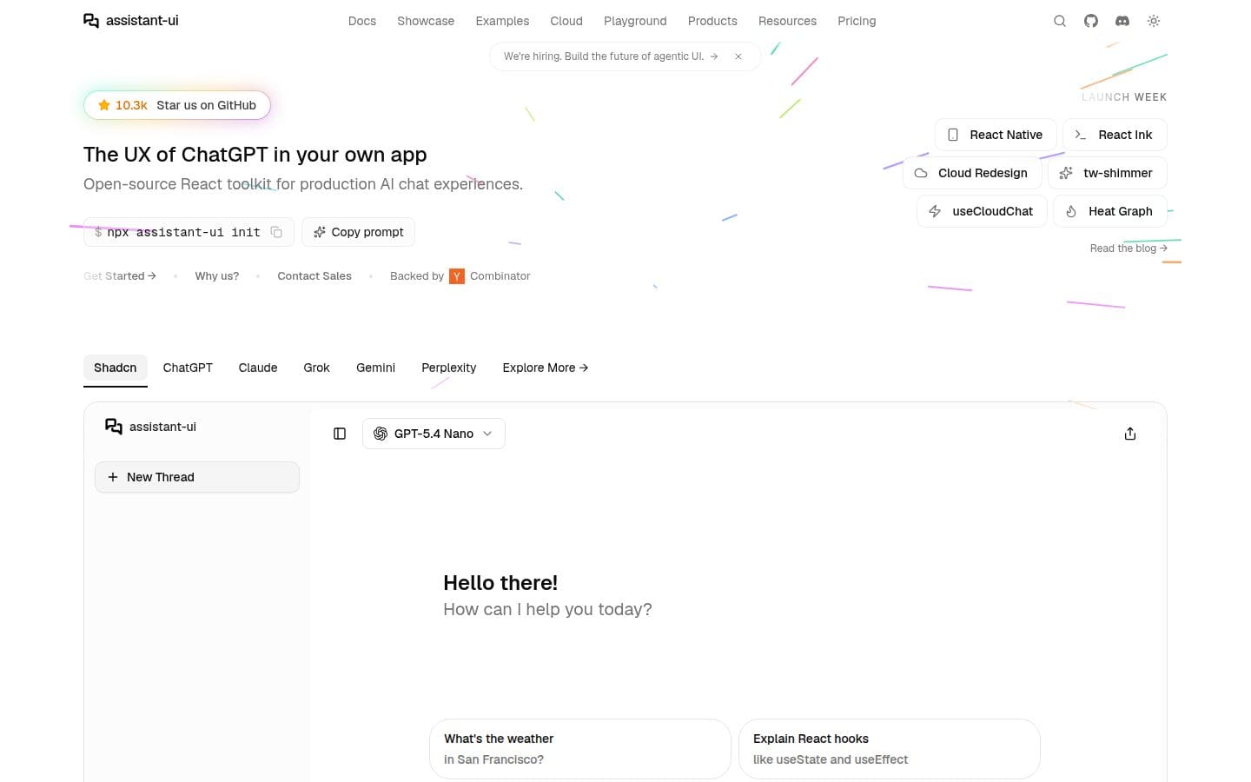Open the Cloud nav item

click(566, 21)
